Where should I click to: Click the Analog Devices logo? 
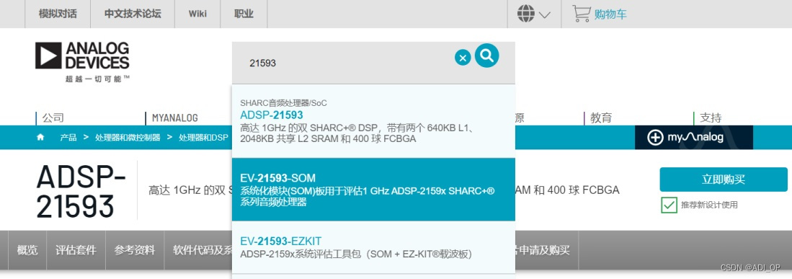pos(82,56)
